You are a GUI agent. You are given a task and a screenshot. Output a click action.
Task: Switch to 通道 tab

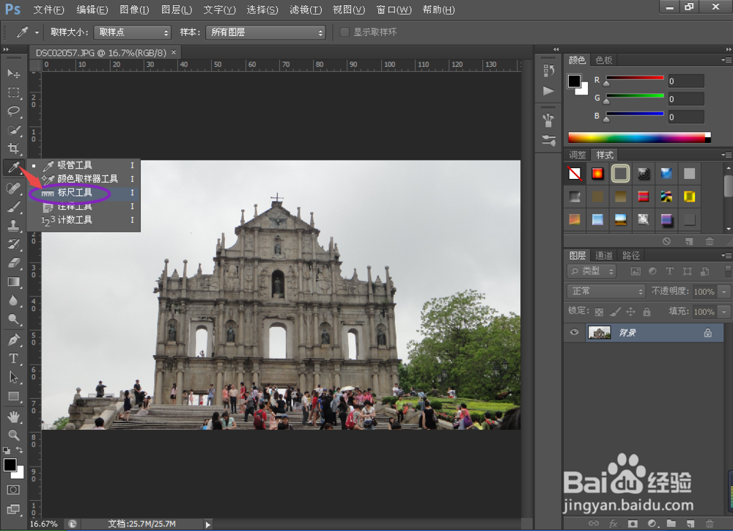pos(604,255)
